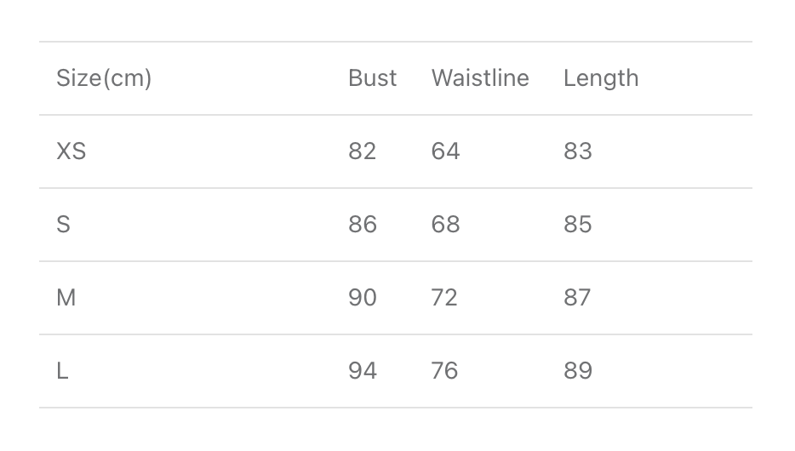This screenshot has height=451, width=795.
Task: Select the XS size row label
Action: click(71, 151)
